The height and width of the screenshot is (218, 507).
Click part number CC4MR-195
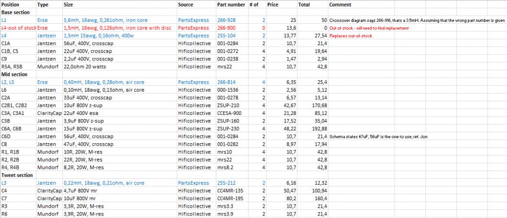[232, 199]
